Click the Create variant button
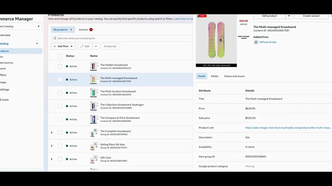This screenshot has height=186, width=332. (311, 16)
